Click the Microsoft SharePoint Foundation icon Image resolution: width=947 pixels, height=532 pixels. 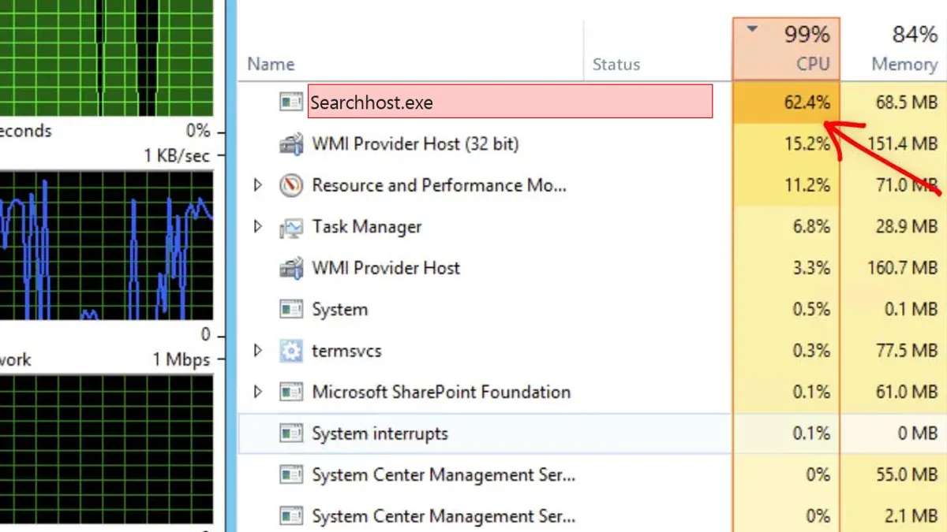(x=291, y=392)
